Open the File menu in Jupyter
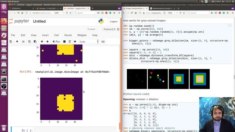This screenshot has height=132, width=235. coord(13,35)
